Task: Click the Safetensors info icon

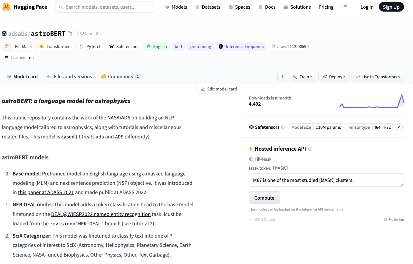Action: tap(283, 127)
